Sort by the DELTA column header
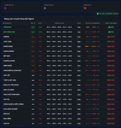Image resolution: width=121 pixels, height=128 pixels. pyautogui.click(x=40, y=23)
